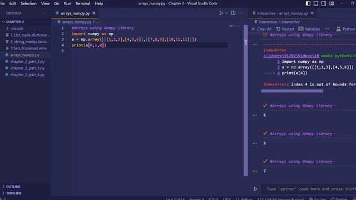Toggle secondary side bar layout icon
The height and width of the screenshot is (200, 356).
pos(324,3)
